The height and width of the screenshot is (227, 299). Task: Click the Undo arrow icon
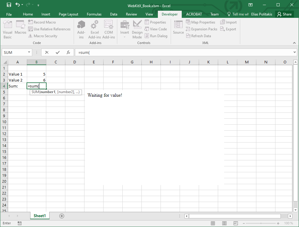pyautogui.click(x=17, y=5)
